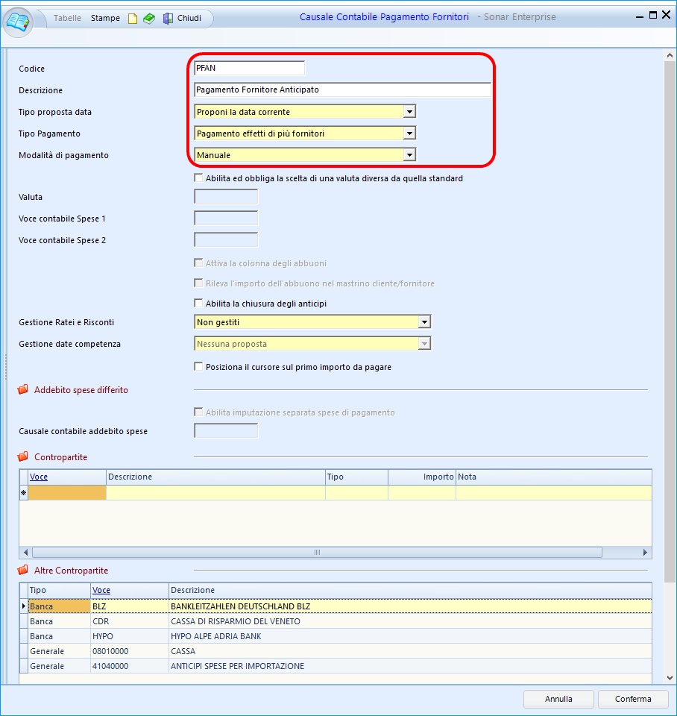Click the Chiudi door icon
Viewport: 677px width, 716px height.
(169, 19)
